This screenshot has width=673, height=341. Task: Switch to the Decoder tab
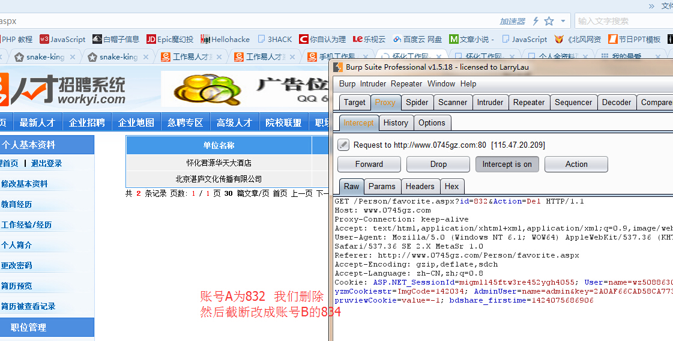click(617, 102)
